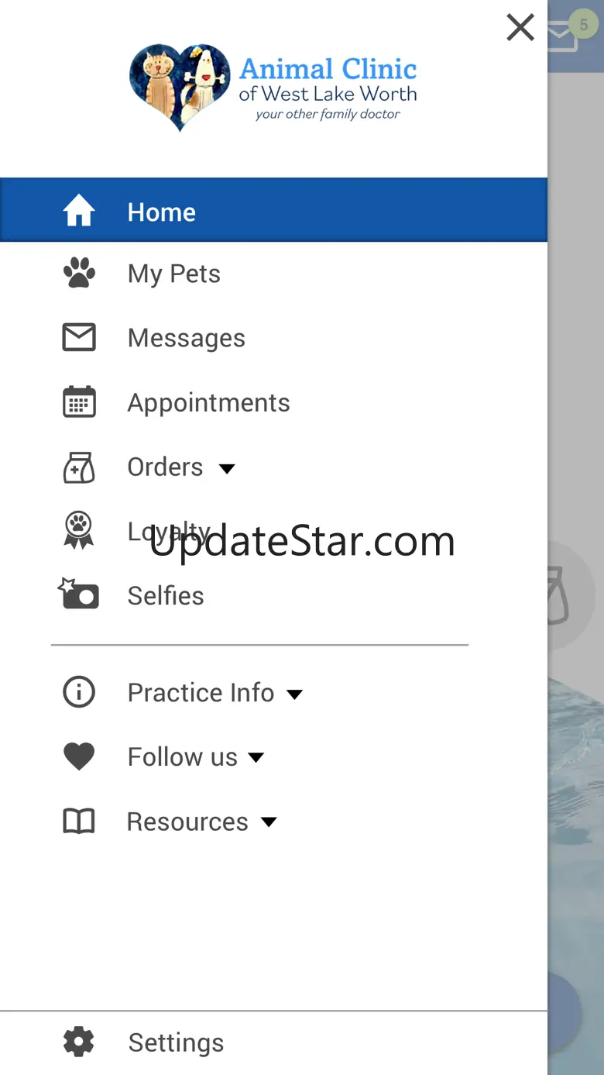Open the Practice Info label

click(x=201, y=692)
